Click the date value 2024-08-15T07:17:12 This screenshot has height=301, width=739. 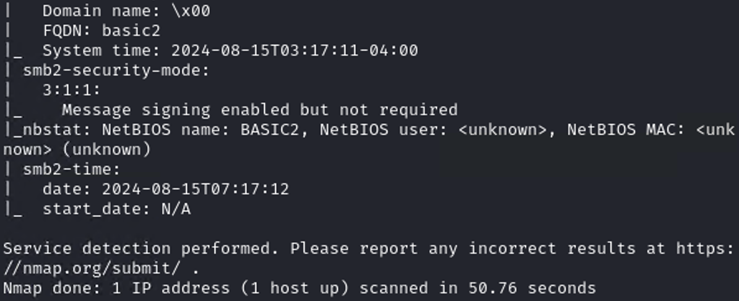pyautogui.click(x=195, y=190)
